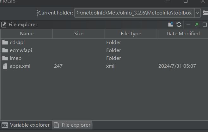The height and width of the screenshot is (132, 208).
Task: Maximize the File explorer panel
Action: tap(205, 25)
